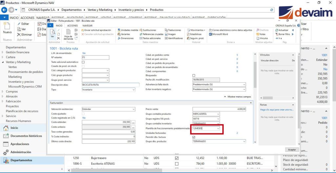Select INICIO tab in product card window
Image resolution: width=336 pixels, height=173 pixels.
pyautogui.click(x=59, y=26)
